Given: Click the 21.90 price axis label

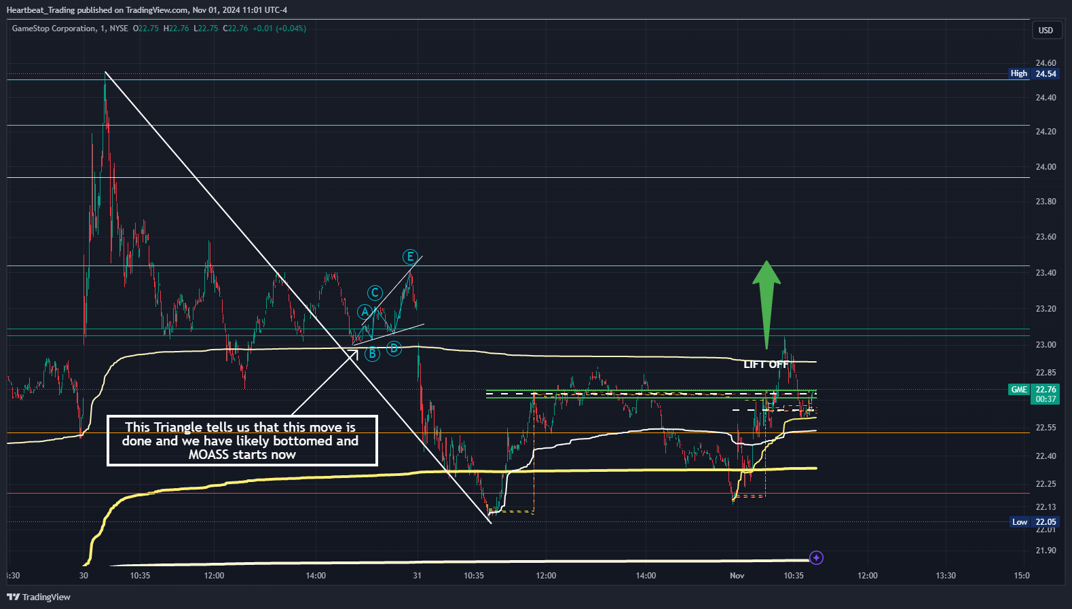Looking at the screenshot, I should (1046, 551).
